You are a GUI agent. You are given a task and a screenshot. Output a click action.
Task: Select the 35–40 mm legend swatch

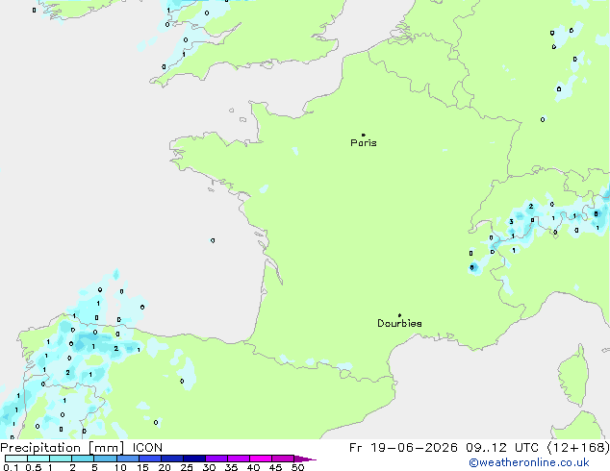[238, 459]
